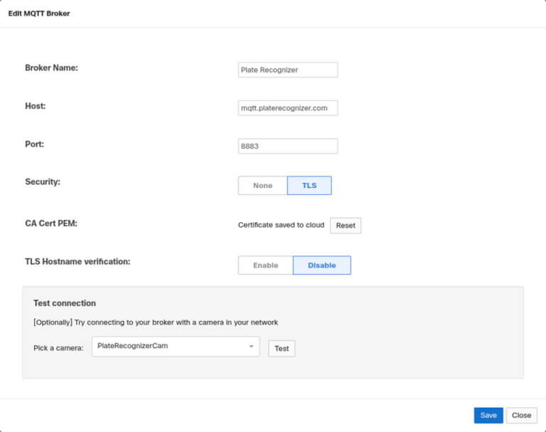Select the TLS security option
Viewport: 546px width, 432px height.
coord(309,186)
